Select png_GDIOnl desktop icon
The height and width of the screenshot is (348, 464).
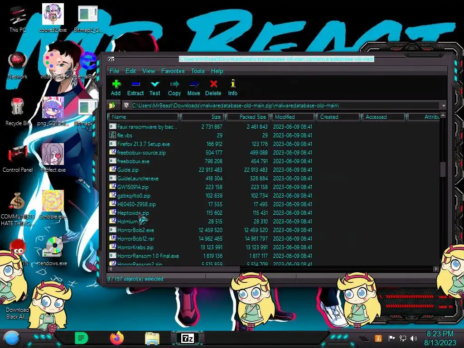(x=53, y=111)
